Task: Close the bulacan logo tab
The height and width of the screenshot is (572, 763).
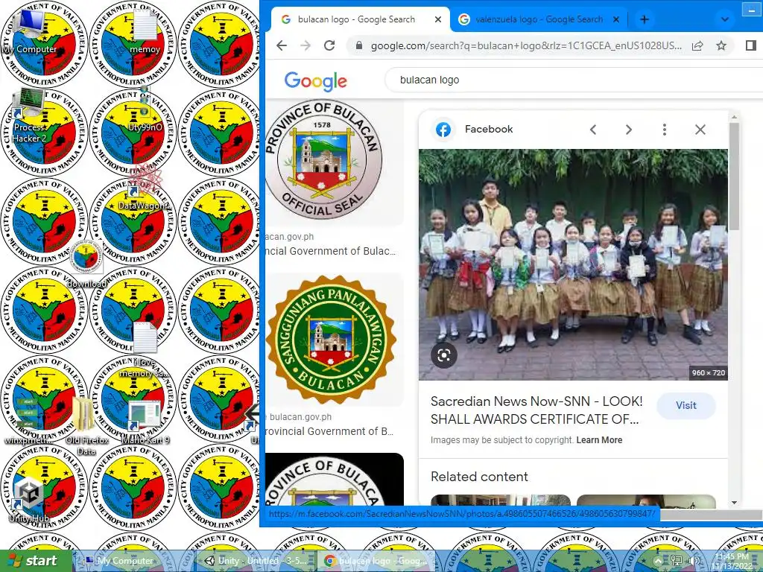Action: tap(438, 19)
